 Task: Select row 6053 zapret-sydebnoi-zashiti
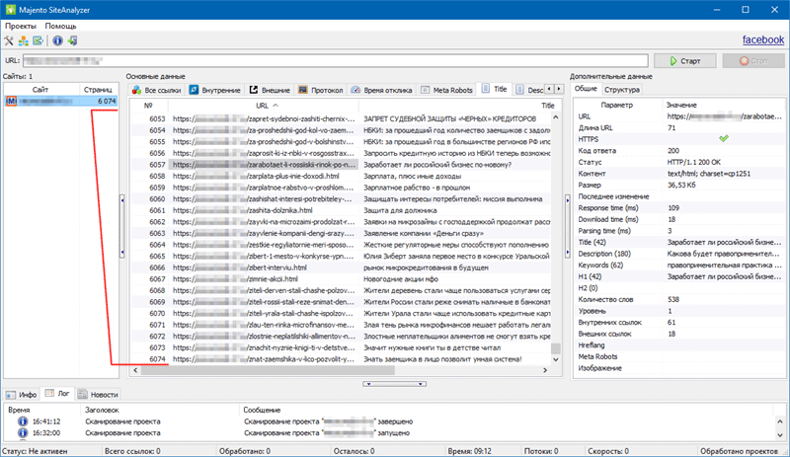340,118
